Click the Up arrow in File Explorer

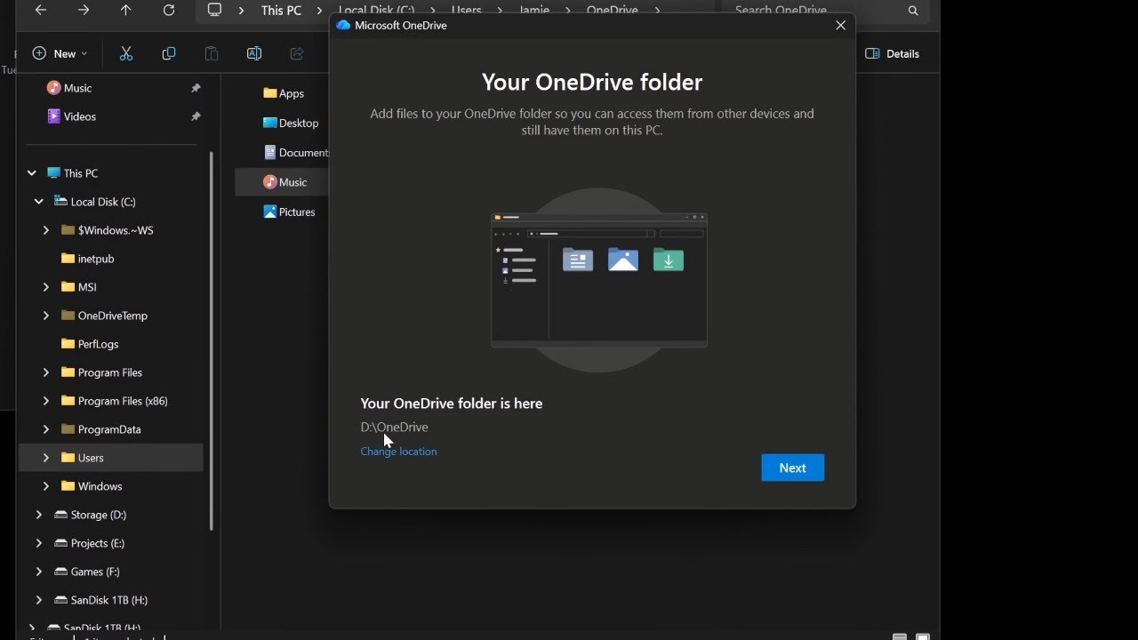click(x=125, y=11)
